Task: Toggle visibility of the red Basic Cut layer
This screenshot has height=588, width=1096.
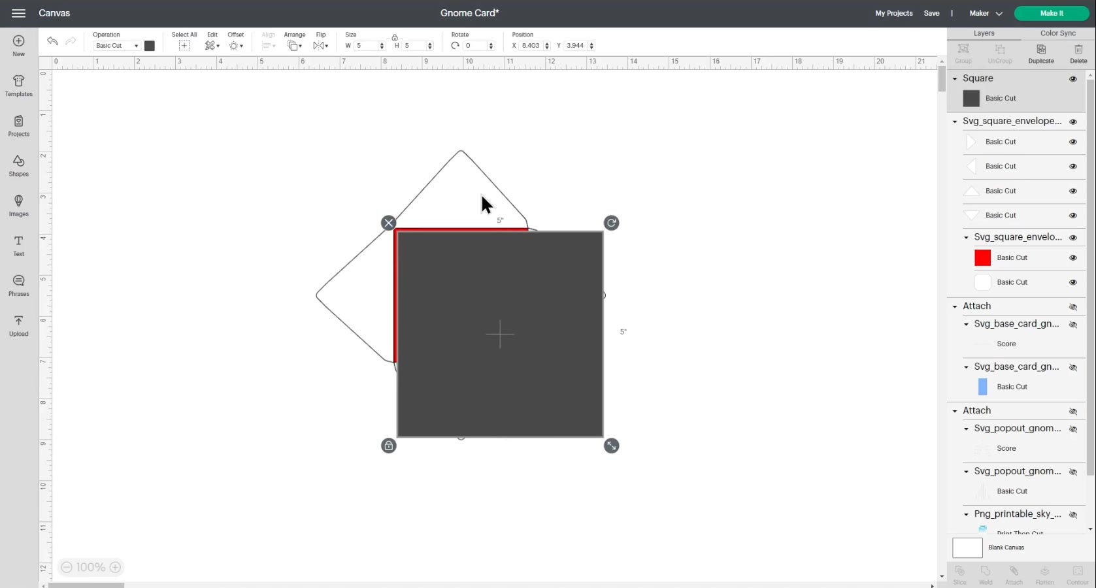Action: [1072, 257]
